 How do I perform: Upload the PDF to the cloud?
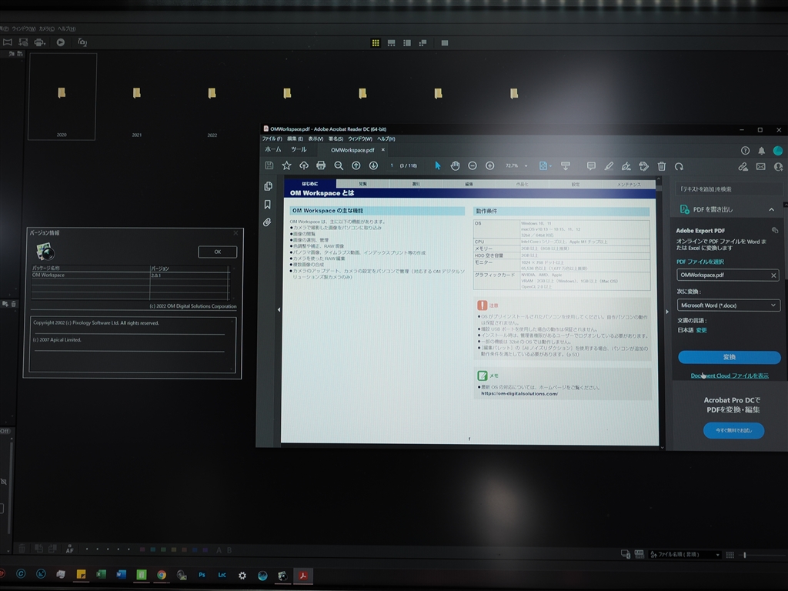click(x=304, y=165)
